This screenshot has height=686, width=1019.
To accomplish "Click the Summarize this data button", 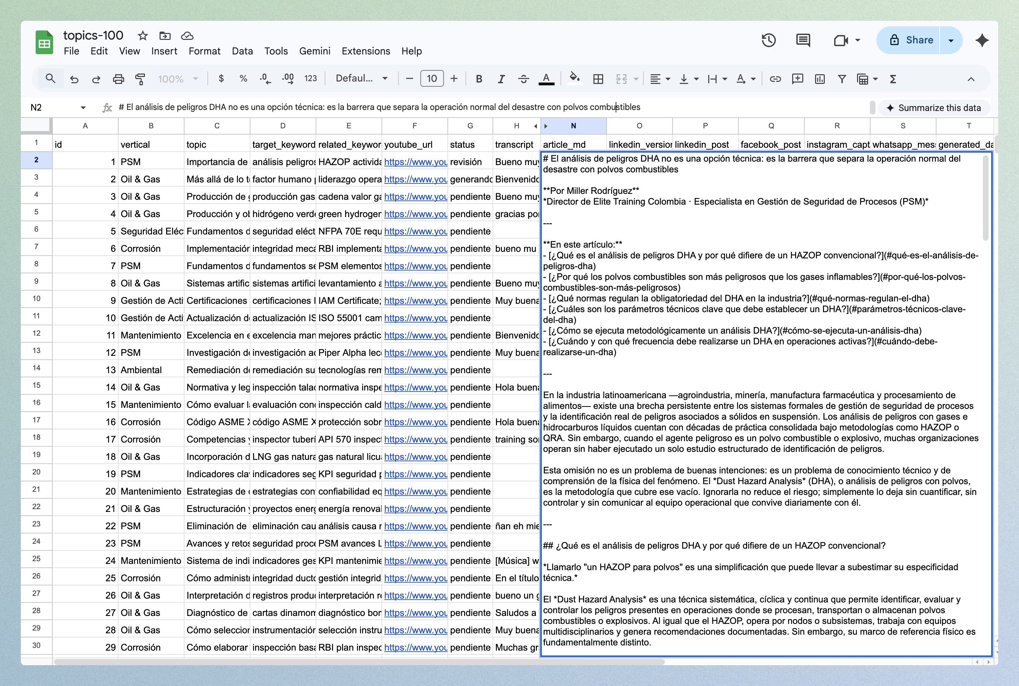I will tap(934, 108).
